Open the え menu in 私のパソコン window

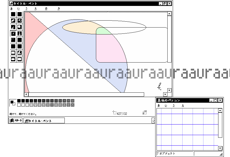(x=183, y=106)
